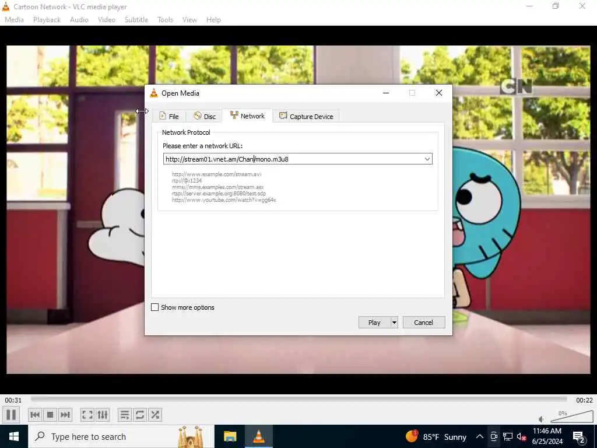Screen dimensions: 597x448
Task: Skip to next media item
Action: coord(65,415)
